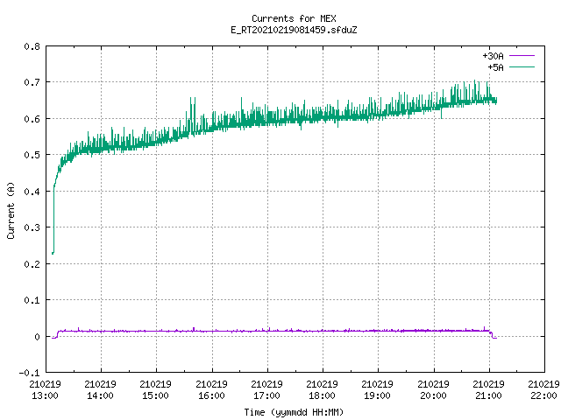
Task: Click the 210219 17:00 time tick label
Action: [266, 389]
